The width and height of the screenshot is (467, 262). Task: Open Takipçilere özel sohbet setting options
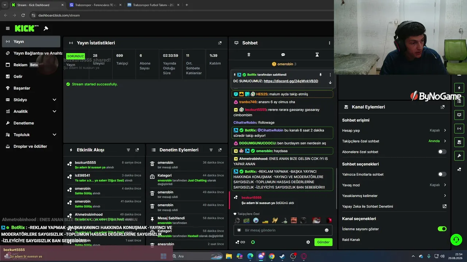click(x=394, y=141)
